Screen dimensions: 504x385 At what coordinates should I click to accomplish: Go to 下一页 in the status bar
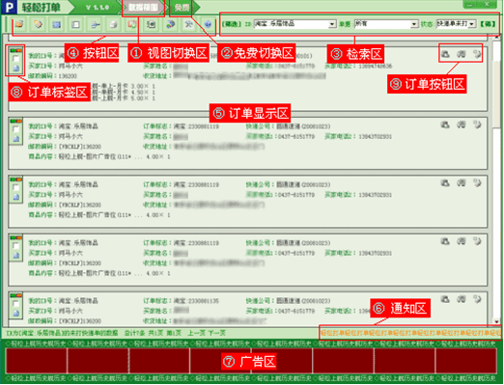[x=216, y=333]
